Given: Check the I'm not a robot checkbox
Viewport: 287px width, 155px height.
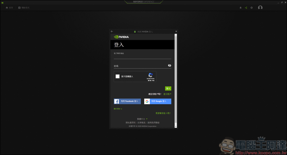Looking at the screenshot, I should coord(118,76).
